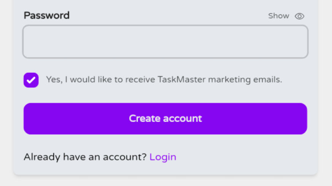Click the eye icon to reveal password
Viewport: 332px width, 186px height.
pos(300,16)
